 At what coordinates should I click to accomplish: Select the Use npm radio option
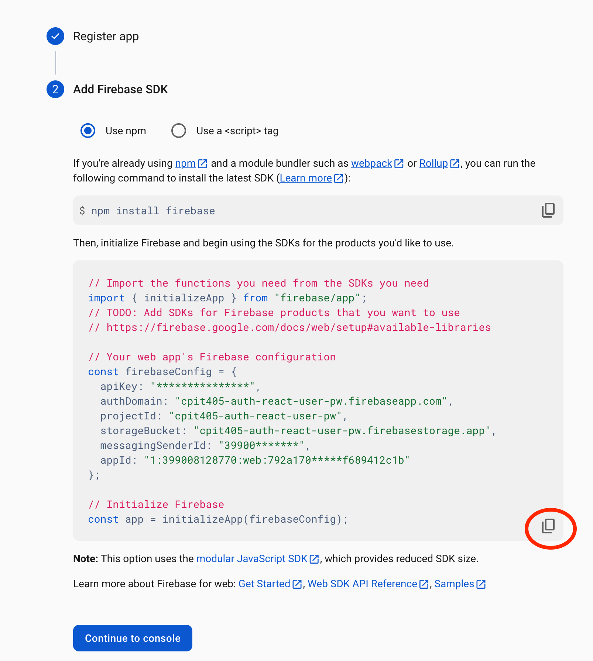tap(88, 131)
